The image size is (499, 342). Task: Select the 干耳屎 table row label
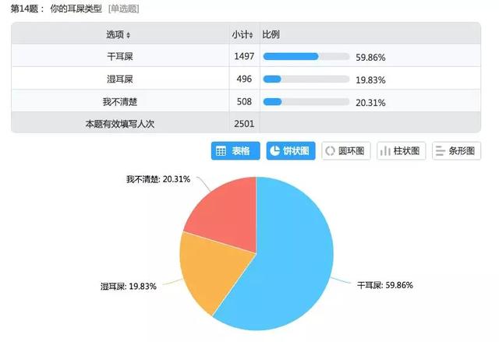tap(120, 57)
